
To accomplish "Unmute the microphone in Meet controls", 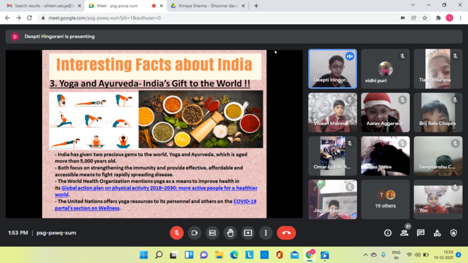I will point(177,233).
